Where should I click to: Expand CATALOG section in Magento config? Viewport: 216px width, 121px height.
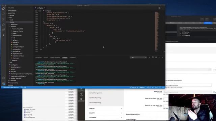pos(105,108)
